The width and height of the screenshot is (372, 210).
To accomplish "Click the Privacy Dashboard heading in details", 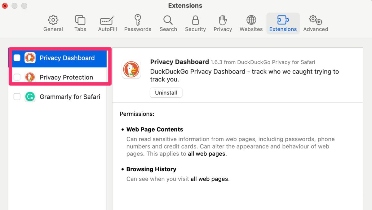I will click(x=179, y=62).
